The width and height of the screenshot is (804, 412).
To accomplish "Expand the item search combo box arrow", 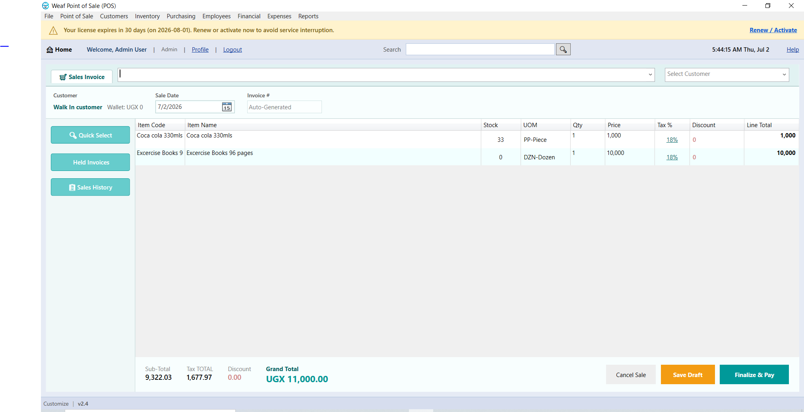I will pos(650,75).
